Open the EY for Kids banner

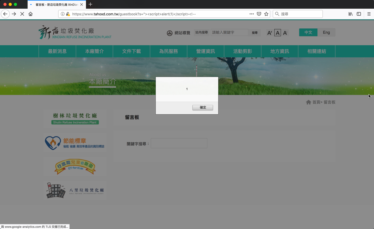point(75,166)
